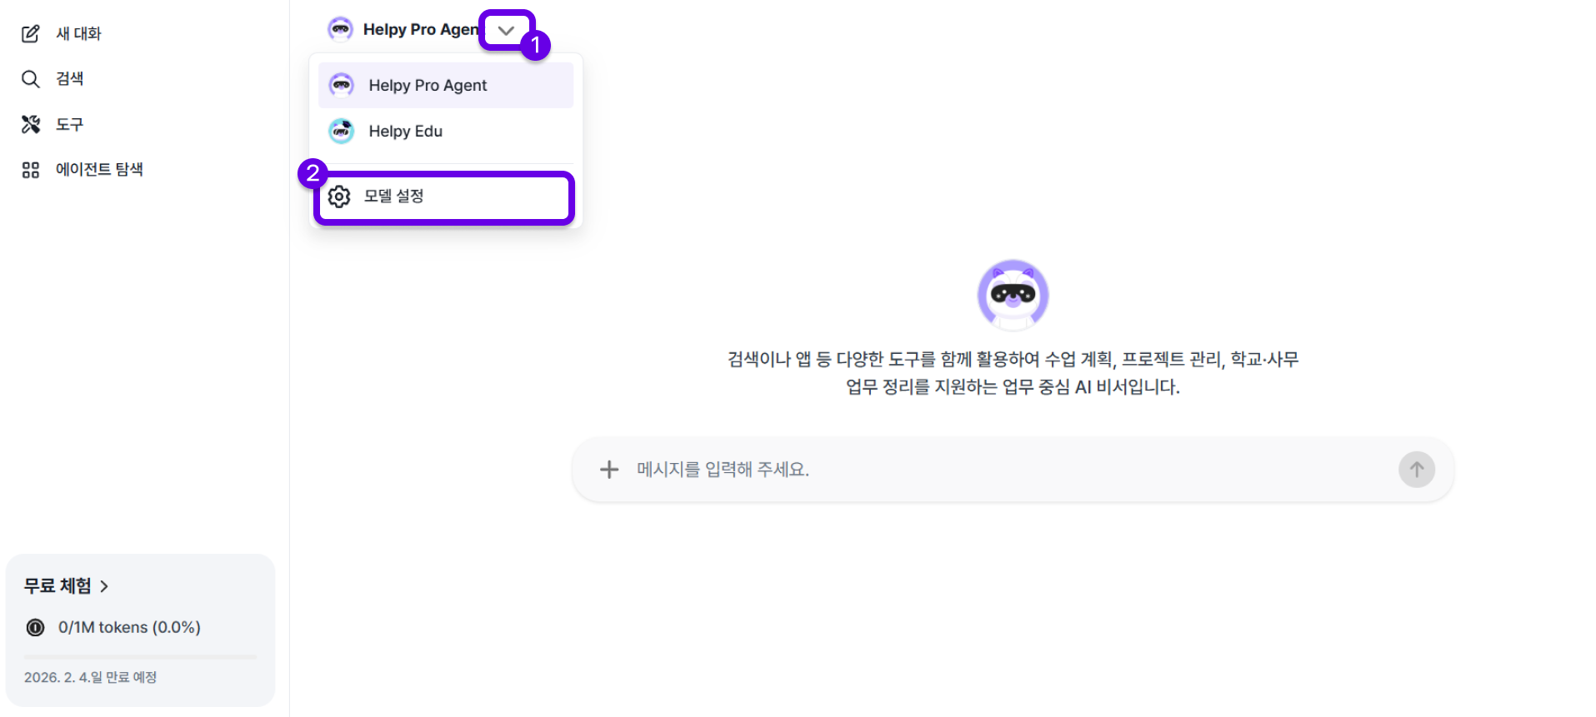Open the 도구 sidebar item
This screenshot has height=717, width=1596.
tap(70, 124)
